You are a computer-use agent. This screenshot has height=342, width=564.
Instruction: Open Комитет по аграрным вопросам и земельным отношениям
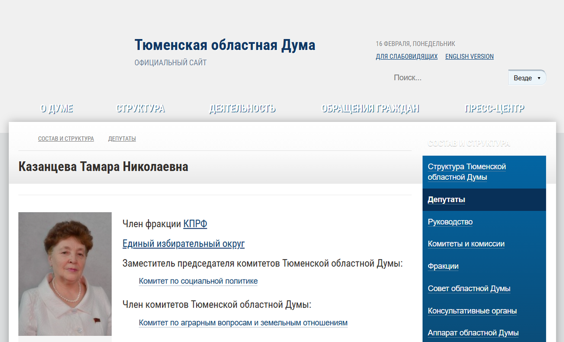tap(243, 323)
